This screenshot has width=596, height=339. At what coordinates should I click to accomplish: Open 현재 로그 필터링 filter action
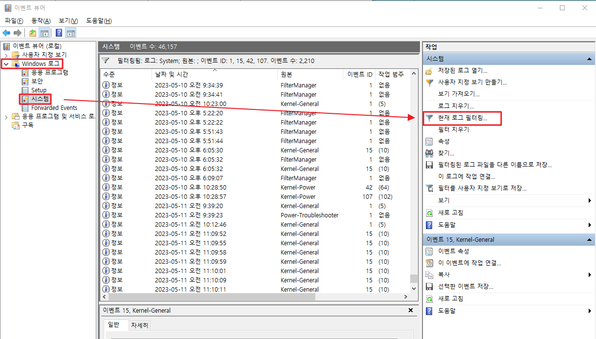(463, 118)
